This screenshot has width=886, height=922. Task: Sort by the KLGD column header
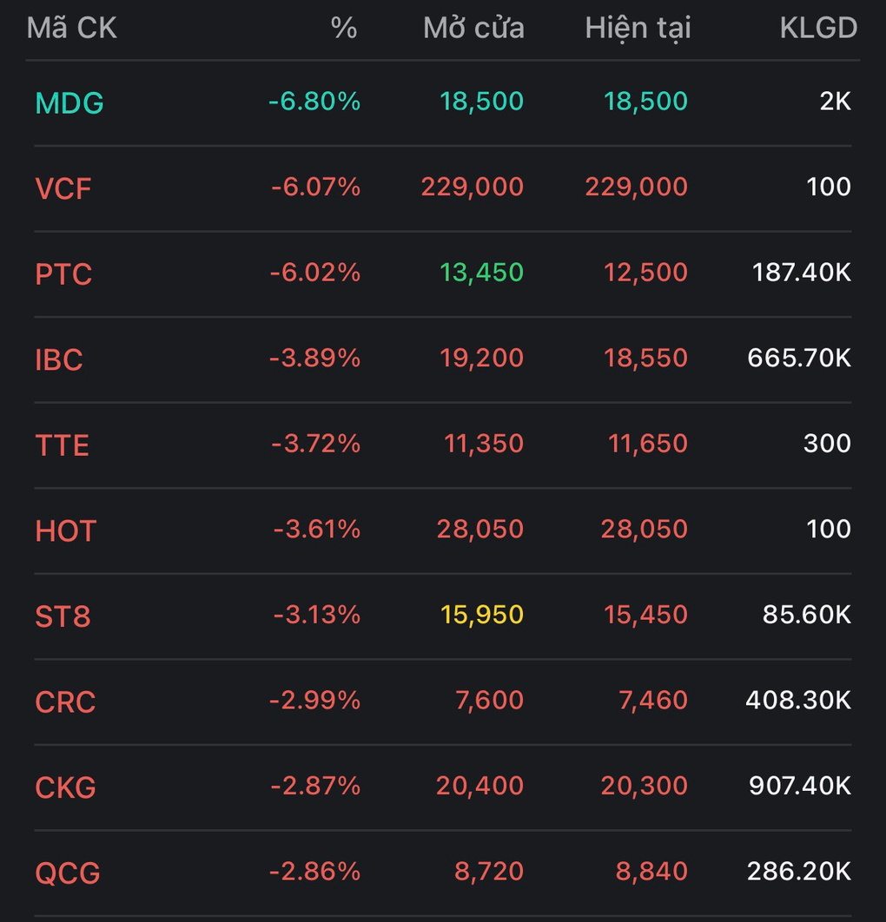[818, 28]
